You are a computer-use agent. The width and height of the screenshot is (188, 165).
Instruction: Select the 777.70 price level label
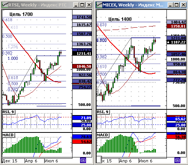point(176,80)
